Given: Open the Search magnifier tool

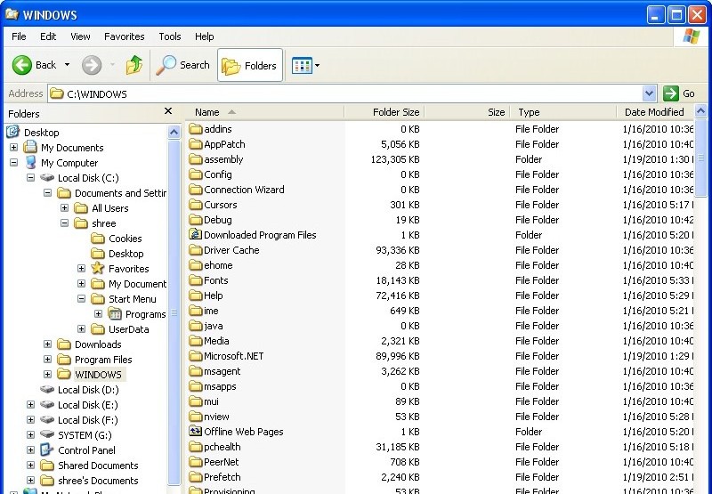Looking at the screenshot, I should [x=182, y=65].
